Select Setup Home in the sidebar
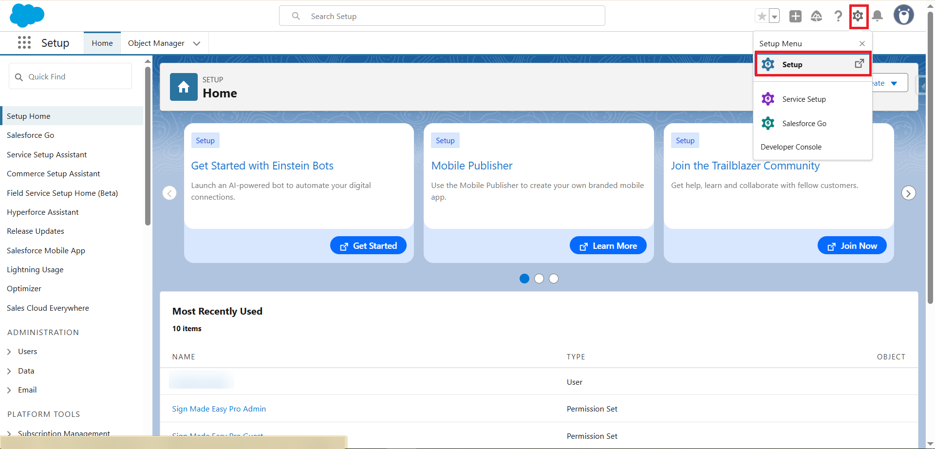Viewport: 935px width, 449px height. point(73,116)
